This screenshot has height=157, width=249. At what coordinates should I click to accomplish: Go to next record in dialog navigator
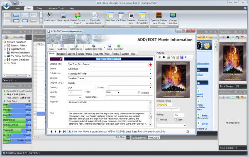point(60,131)
